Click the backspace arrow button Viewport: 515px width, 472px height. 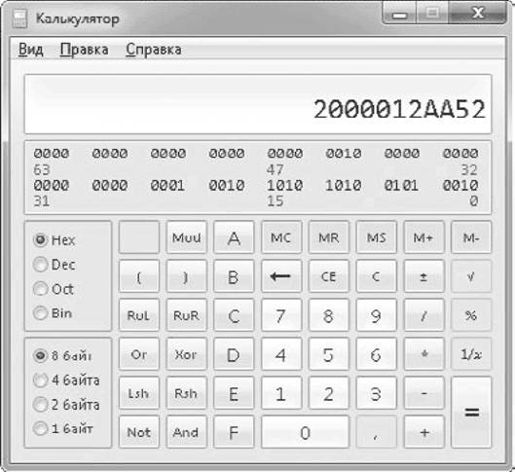pos(281,276)
